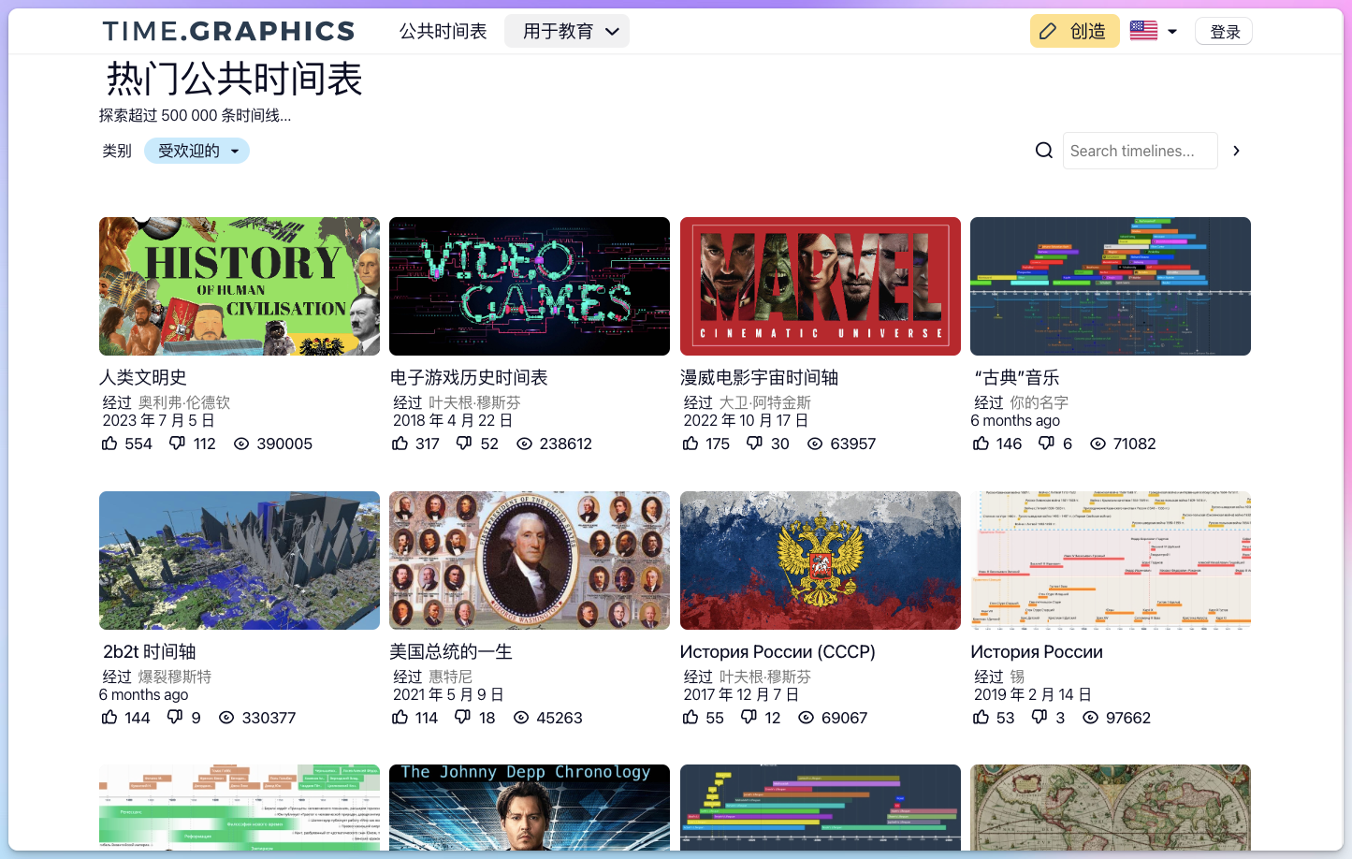
Task: Click the eye icon showing 69067 views
Action: (806, 718)
